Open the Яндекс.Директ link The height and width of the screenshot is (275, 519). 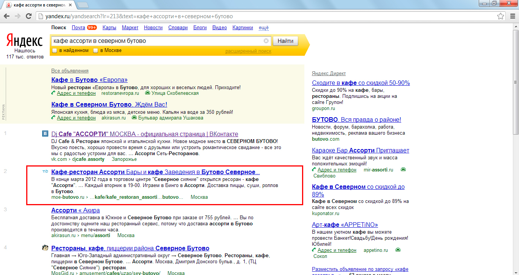[329, 73]
